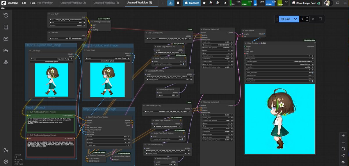Viewport: 349px width, 166px height.
Task: Open the Help menu
Action: [33, 3]
